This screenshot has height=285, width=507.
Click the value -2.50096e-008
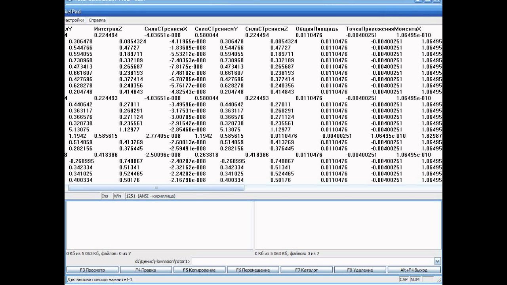[x=163, y=155]
